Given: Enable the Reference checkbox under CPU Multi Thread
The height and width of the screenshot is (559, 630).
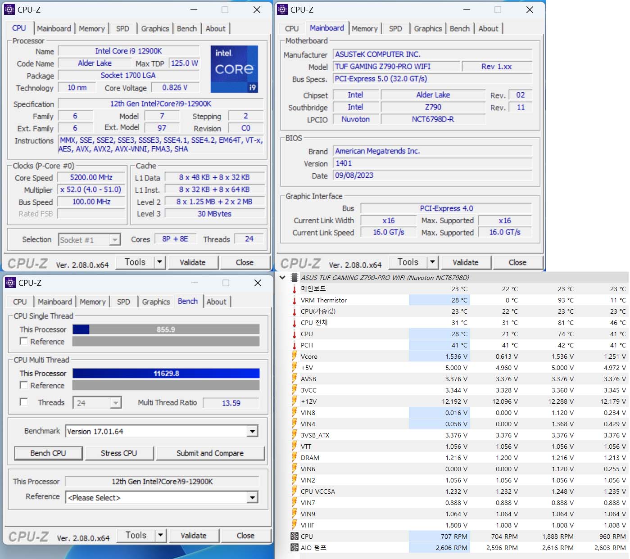Looking at the screenshot, I should 24,385.
